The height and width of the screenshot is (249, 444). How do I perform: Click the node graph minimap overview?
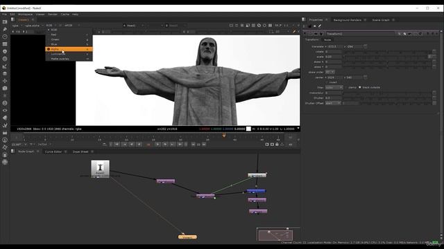(x=275, y=235)
